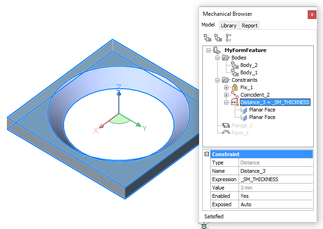
Task: Click the Z axis arrow of the UCS
Action: [x=119, y=93]
